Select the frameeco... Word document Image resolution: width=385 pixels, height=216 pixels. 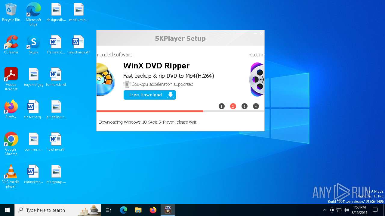pyautogui.click(x=56, y=45)
